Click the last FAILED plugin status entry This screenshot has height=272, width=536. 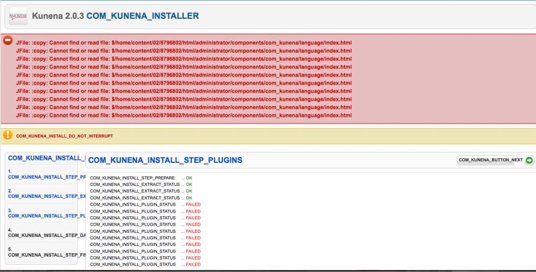[x=193, y=265]
